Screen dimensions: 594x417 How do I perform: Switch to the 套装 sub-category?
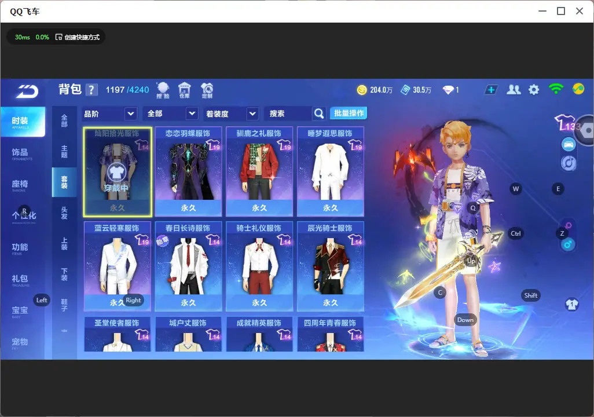(64, 182)
